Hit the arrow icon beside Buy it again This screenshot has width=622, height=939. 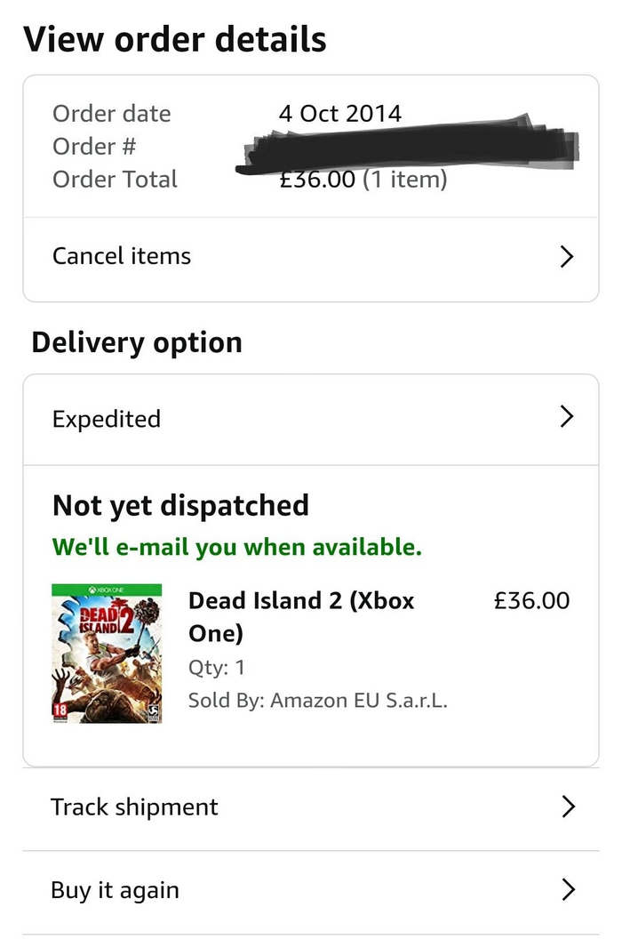(569, 889)
